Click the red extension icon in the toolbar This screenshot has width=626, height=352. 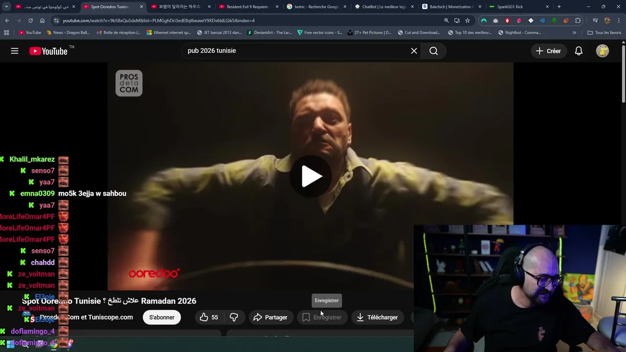coord(507,21)
